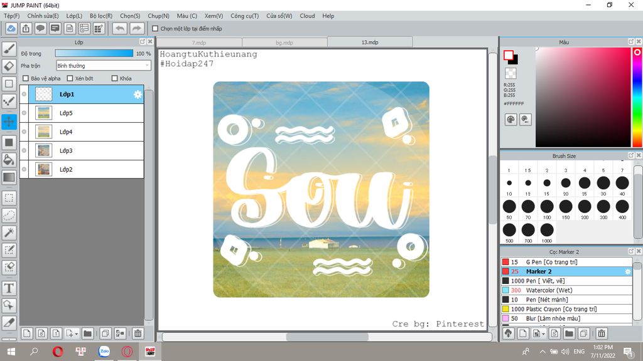Viewport: 643px width, 361px height.
Task: Select the Eraser tool
Action: pos(9,66)
